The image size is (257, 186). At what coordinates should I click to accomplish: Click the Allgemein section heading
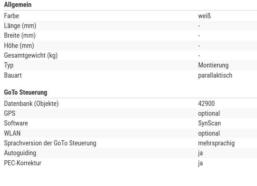point(18,5)
